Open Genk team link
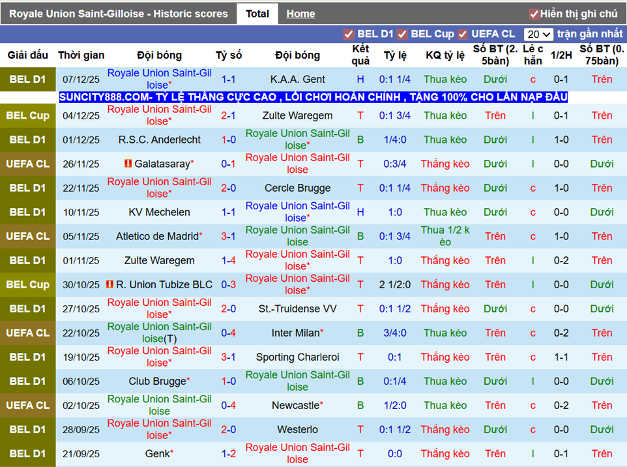The image size is (627, 467). 158,454
